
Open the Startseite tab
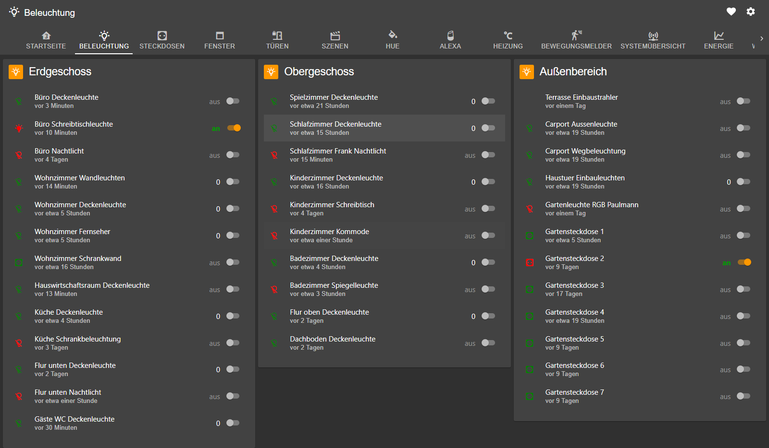click(x=46, y=40)
